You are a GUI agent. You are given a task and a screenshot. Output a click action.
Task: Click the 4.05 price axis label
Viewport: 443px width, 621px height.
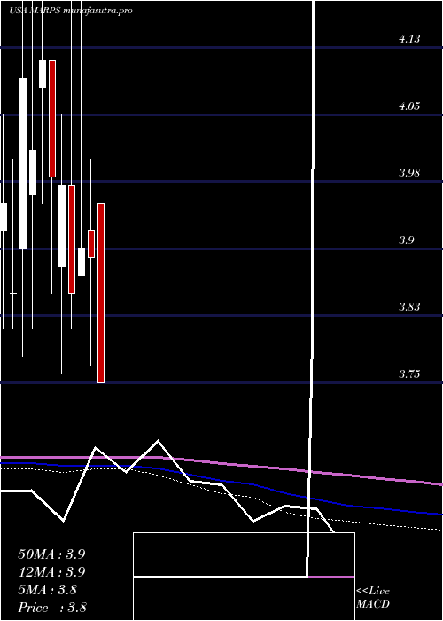pyautogui.click(x=409, y=106)
